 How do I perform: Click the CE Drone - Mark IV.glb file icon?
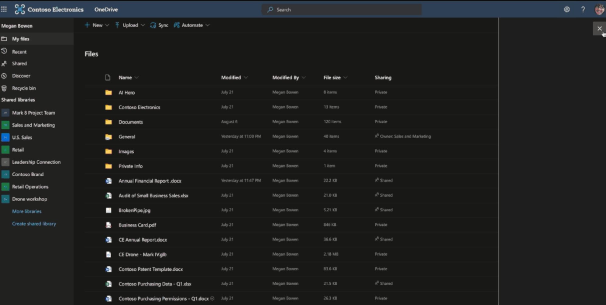(x=108, y=255)
